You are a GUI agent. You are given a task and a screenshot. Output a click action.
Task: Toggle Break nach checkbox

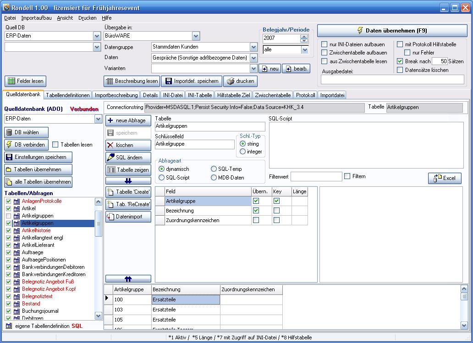click(400, 61)
